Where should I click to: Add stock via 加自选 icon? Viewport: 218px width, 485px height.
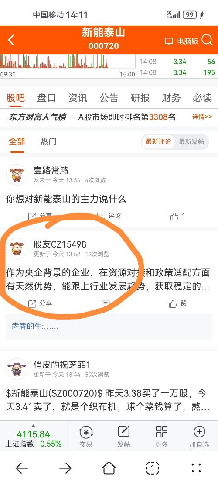199,437
